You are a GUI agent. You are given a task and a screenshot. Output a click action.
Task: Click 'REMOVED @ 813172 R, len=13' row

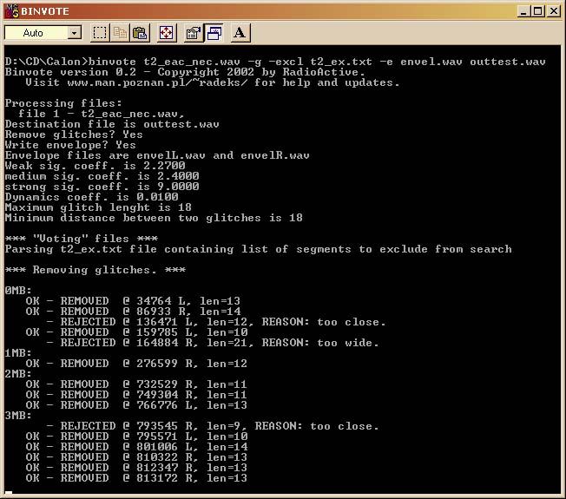[x=136, y=479]
